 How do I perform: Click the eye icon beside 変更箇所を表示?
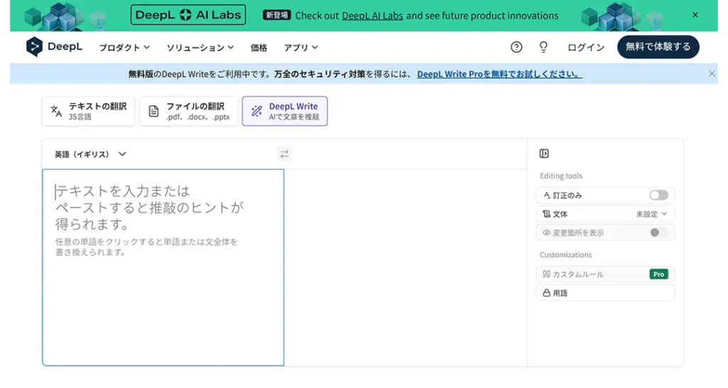click(547, 232)
